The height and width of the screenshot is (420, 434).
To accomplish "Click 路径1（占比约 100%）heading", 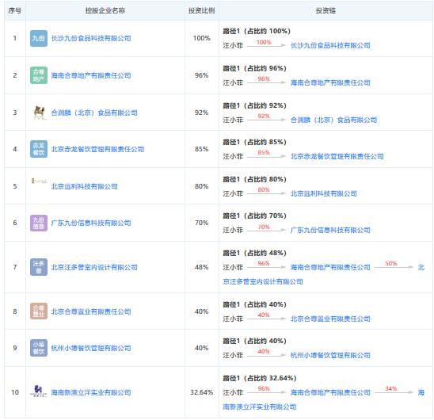I will tap(257, 31).
